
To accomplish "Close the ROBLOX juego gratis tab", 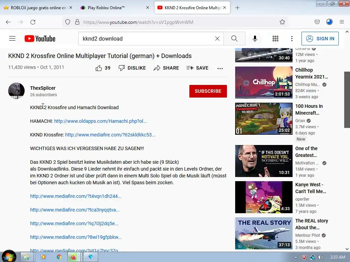I will click(x=71, y=8).
